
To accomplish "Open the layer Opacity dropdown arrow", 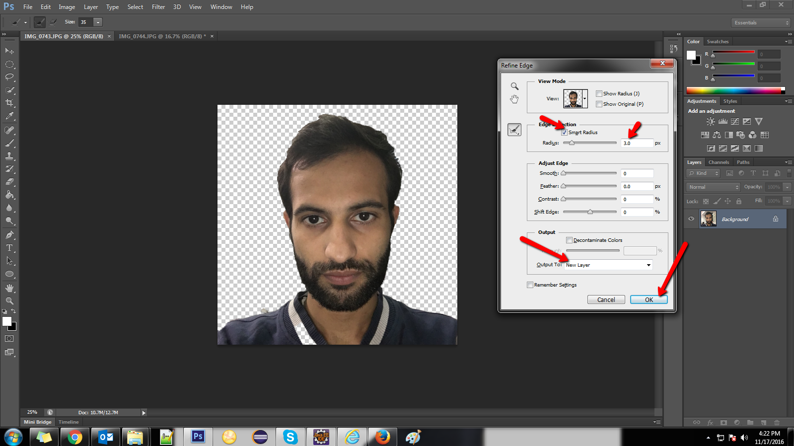I will [x=787, y=187].
